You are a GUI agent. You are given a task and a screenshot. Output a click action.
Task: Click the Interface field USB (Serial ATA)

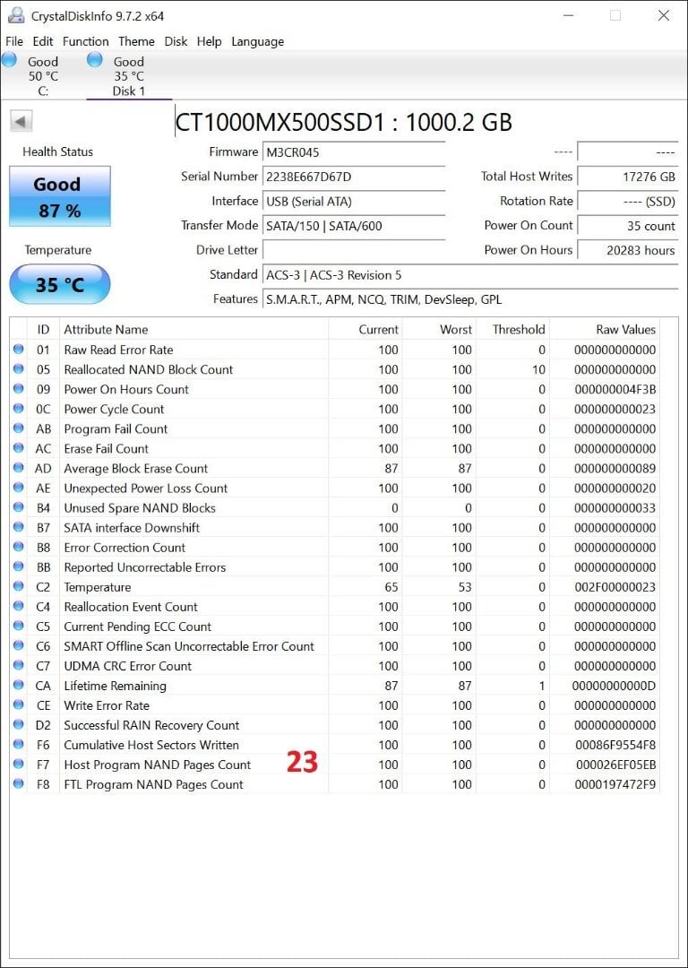(354, 202)
